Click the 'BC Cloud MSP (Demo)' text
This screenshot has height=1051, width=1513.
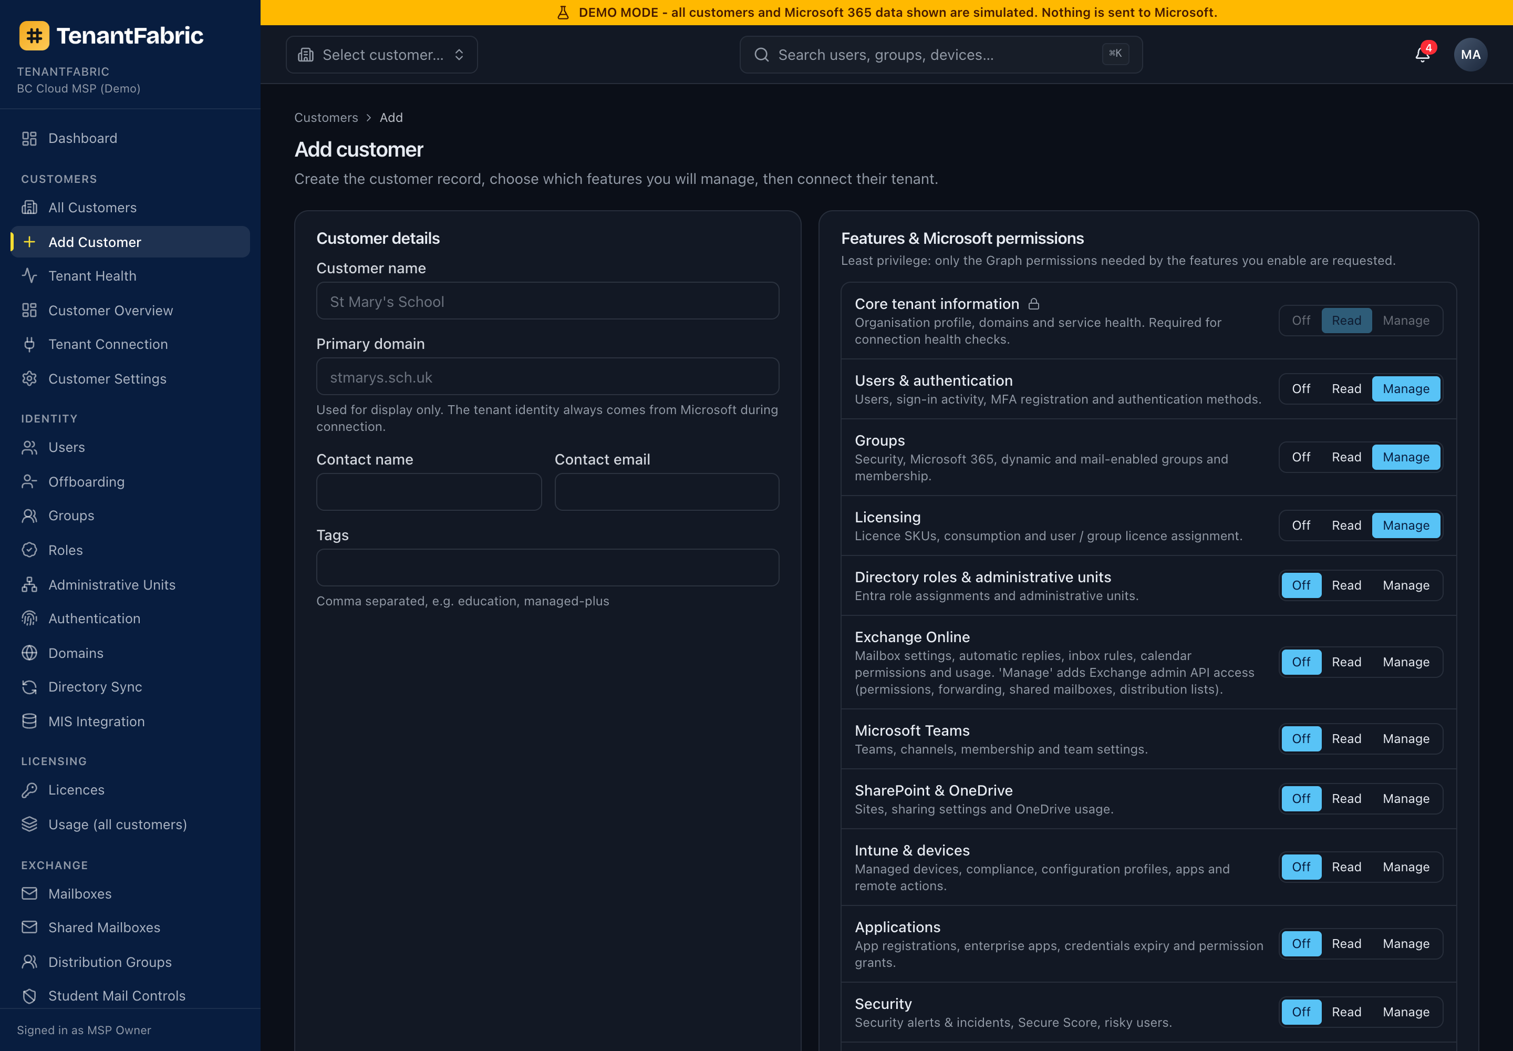[78, 89]
